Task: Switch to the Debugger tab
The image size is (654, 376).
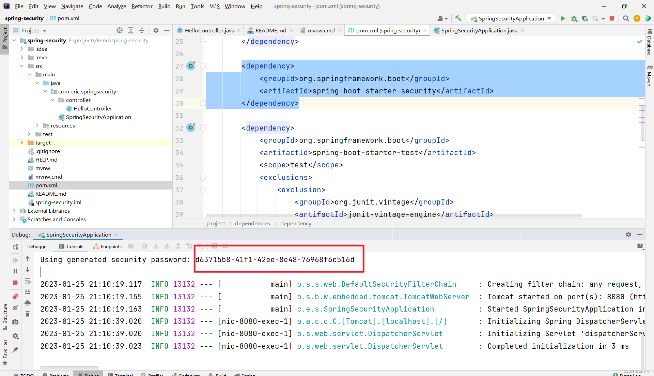Action: point(37,246)
